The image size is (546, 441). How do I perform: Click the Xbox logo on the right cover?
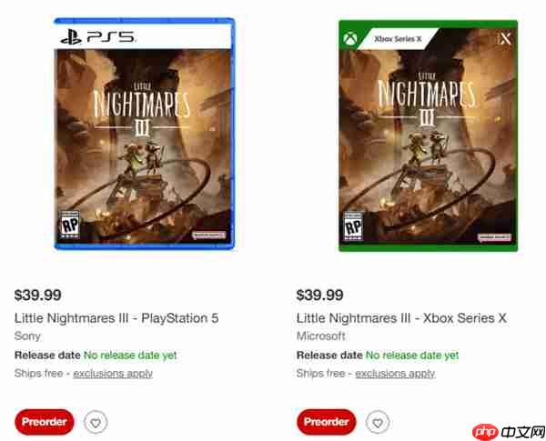(351, 40)
